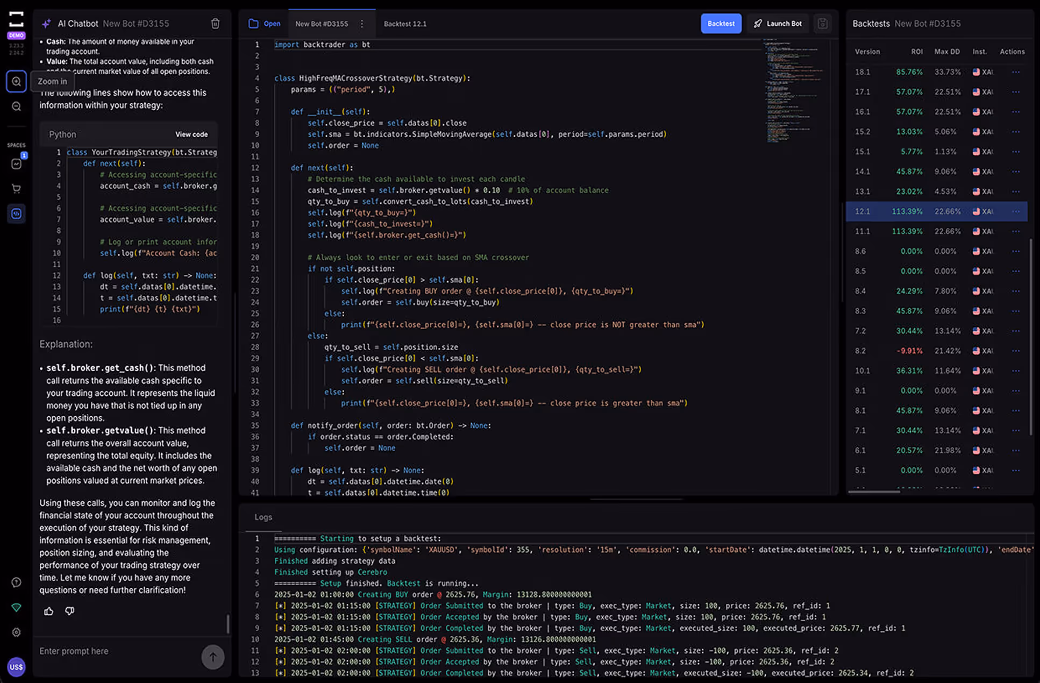Open the shopping cart marketplace icon

point(16,189)
